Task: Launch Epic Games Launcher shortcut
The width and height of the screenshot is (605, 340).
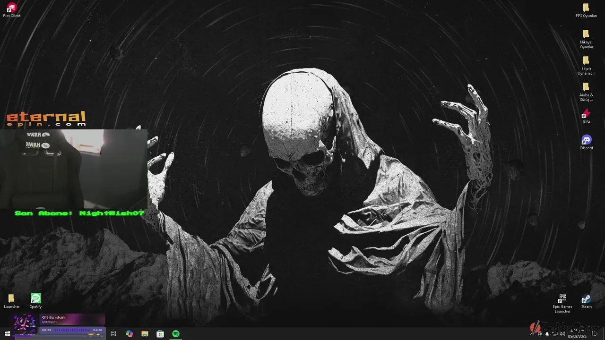Action: point(562,303)
